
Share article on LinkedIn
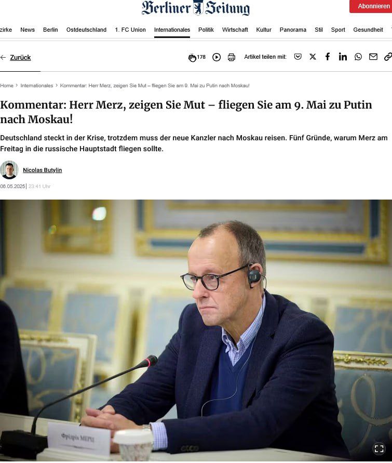point(343,57)
